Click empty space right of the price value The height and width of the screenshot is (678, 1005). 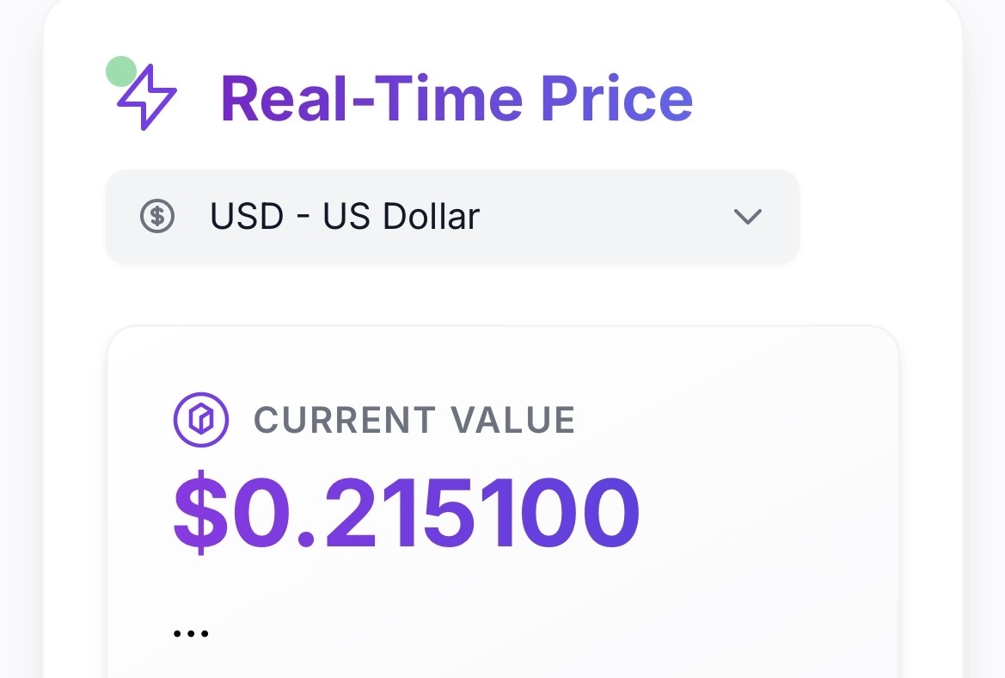(x=765, y=514)
